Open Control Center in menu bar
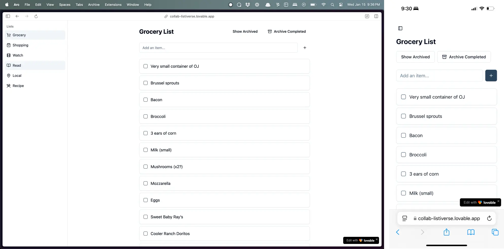504x249 pixels. coord(341,5)
